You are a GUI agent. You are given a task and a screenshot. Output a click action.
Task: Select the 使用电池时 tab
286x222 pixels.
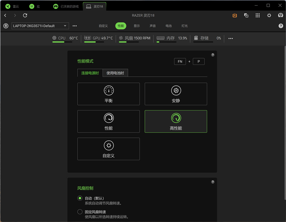coord(115,73)
